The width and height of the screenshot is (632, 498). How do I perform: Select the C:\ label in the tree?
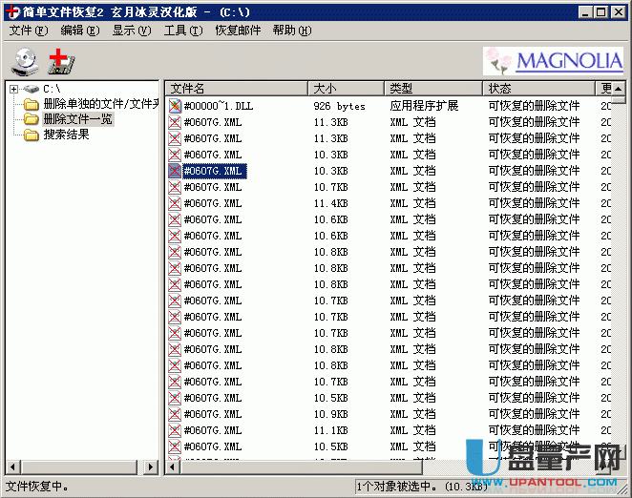click(52, 89)
